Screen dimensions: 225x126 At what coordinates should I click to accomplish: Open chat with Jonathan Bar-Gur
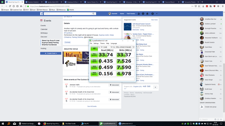(x=211, y=19)
